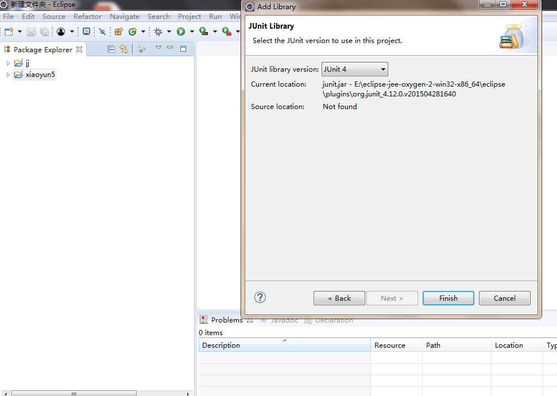
Task: Click the Open Console monitor icon
Action: tap(86, 32)
